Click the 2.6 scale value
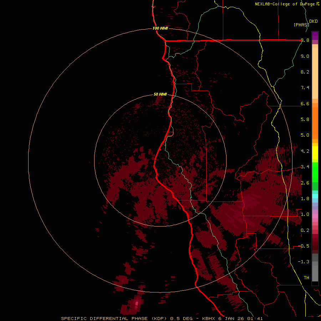Screen dimensions: 321x321 [x=305, y=183]
